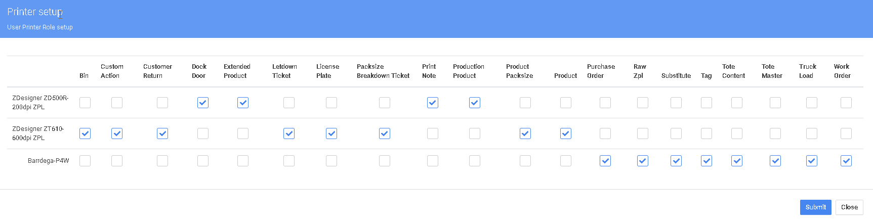Enable Letdown Ticket for ZD500R printer
The height and width of the screenshot is (224, 873).
pos(289,103)
